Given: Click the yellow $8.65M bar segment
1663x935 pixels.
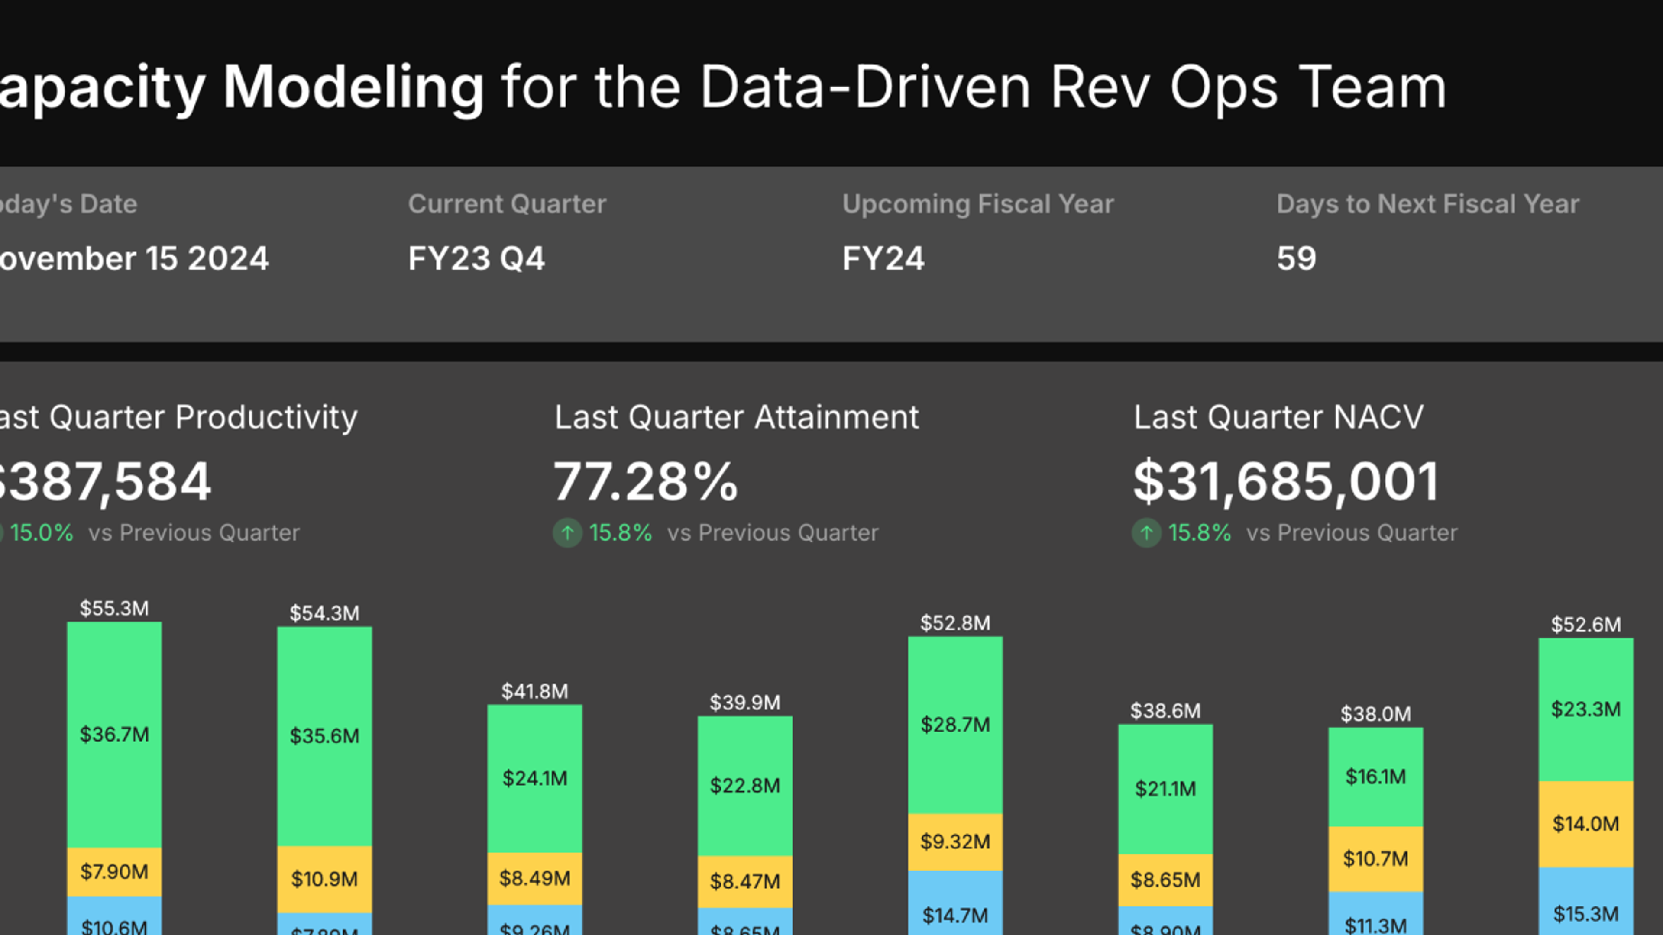Looking at the screenshot, I should [1166, 881].
